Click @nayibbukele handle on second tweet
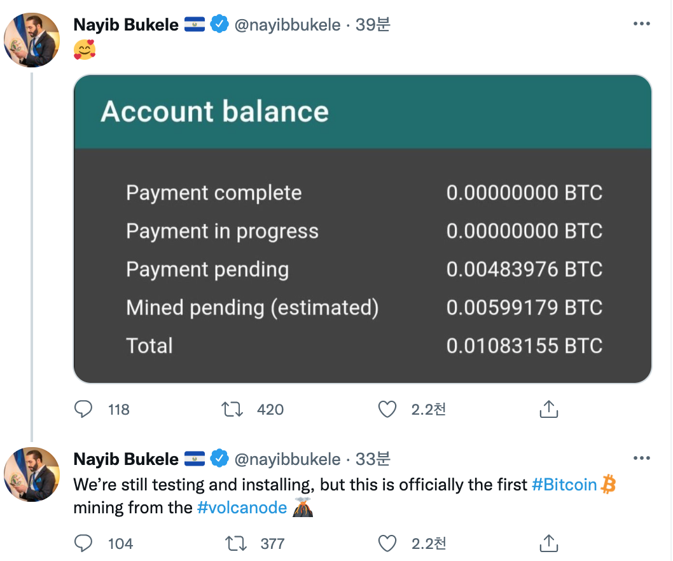The image size is (673, 561). [x=286, y=459]
